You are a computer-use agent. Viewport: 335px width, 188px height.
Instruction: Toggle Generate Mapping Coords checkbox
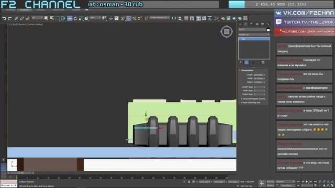click(242, 99)
